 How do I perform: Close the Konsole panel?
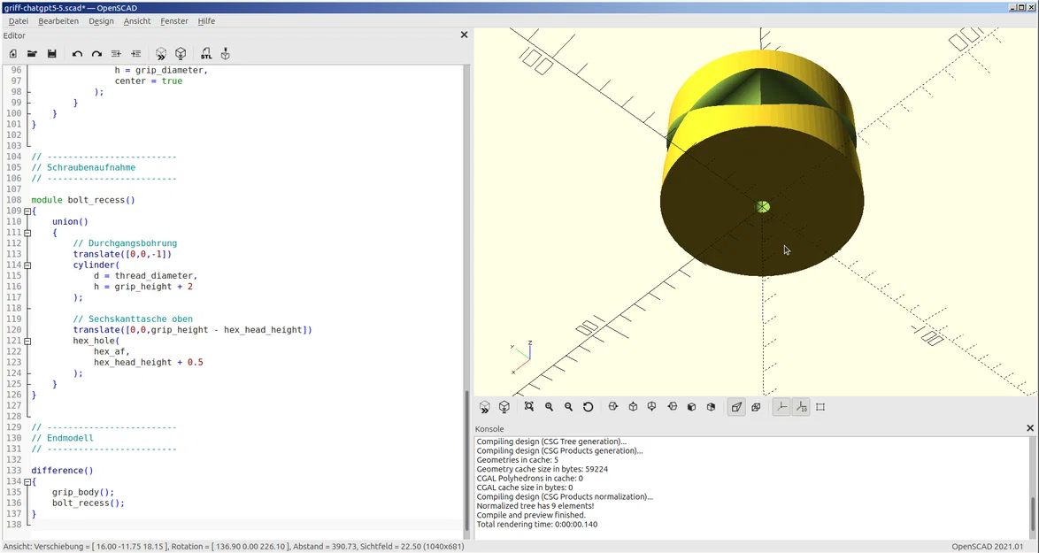(1030, 428)
